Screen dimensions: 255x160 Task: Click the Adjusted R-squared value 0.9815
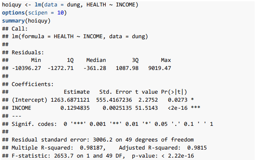pyautogui.click(x=197, y=148)
